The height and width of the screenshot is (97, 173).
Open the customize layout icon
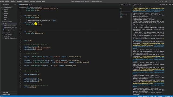click(x=162, y=1)
